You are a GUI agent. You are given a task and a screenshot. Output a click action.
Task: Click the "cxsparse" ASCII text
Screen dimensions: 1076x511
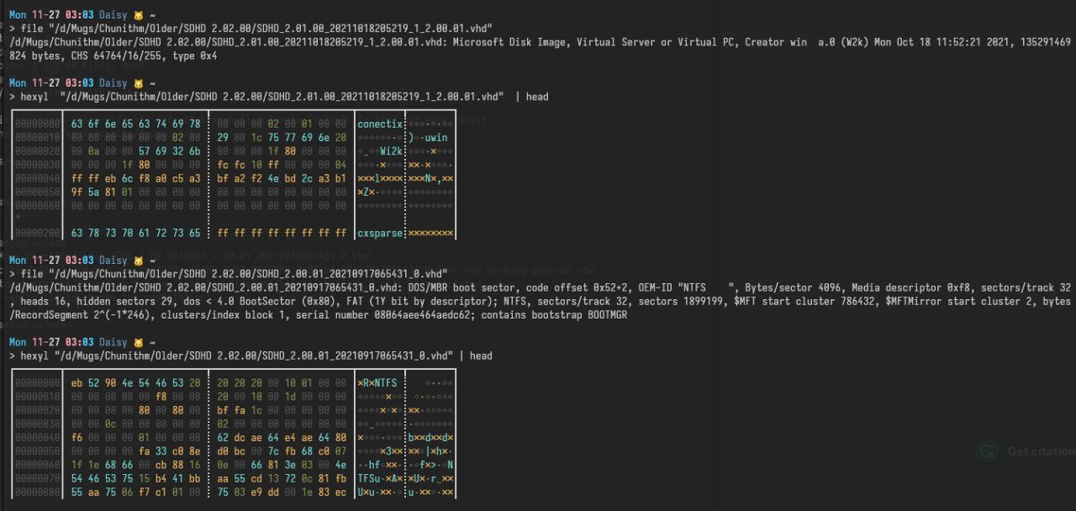[x=380, y=233]
